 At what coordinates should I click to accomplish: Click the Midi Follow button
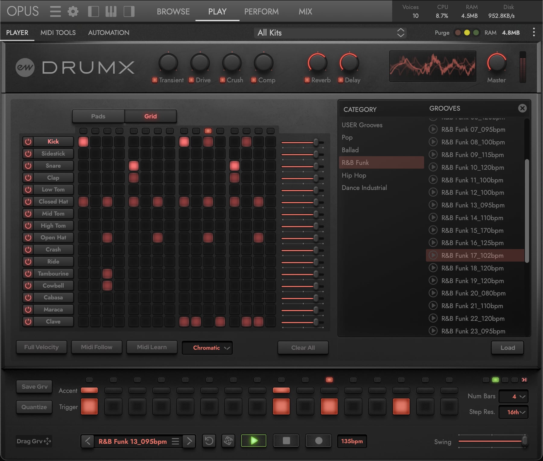[97, 347]
